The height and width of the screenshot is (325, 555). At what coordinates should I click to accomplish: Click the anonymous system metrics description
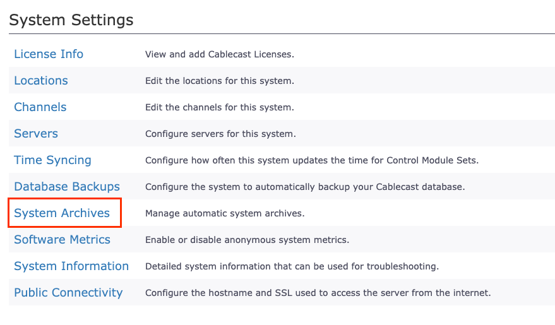point(247,240)
